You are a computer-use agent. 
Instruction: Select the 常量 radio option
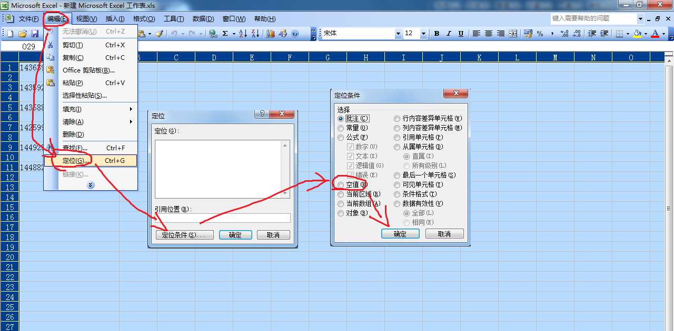[341, 128]
